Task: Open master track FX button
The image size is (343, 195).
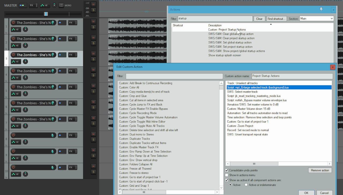Action: (32, 5)
